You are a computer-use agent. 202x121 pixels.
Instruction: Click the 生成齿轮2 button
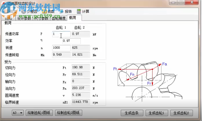point(181,113)
